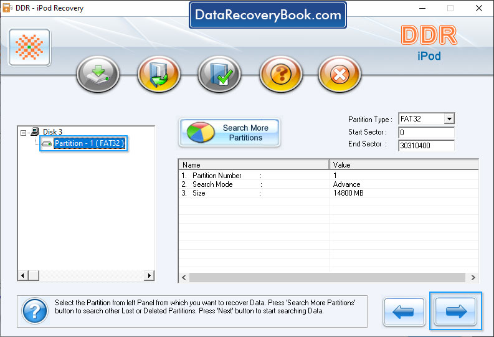Click the Value column header

[404, 164]
